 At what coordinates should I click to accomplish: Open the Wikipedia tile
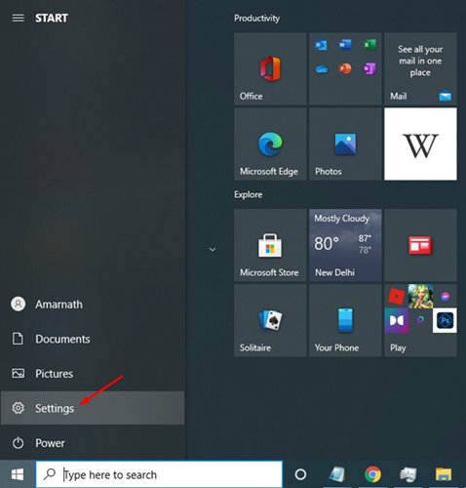click(420, 144)
